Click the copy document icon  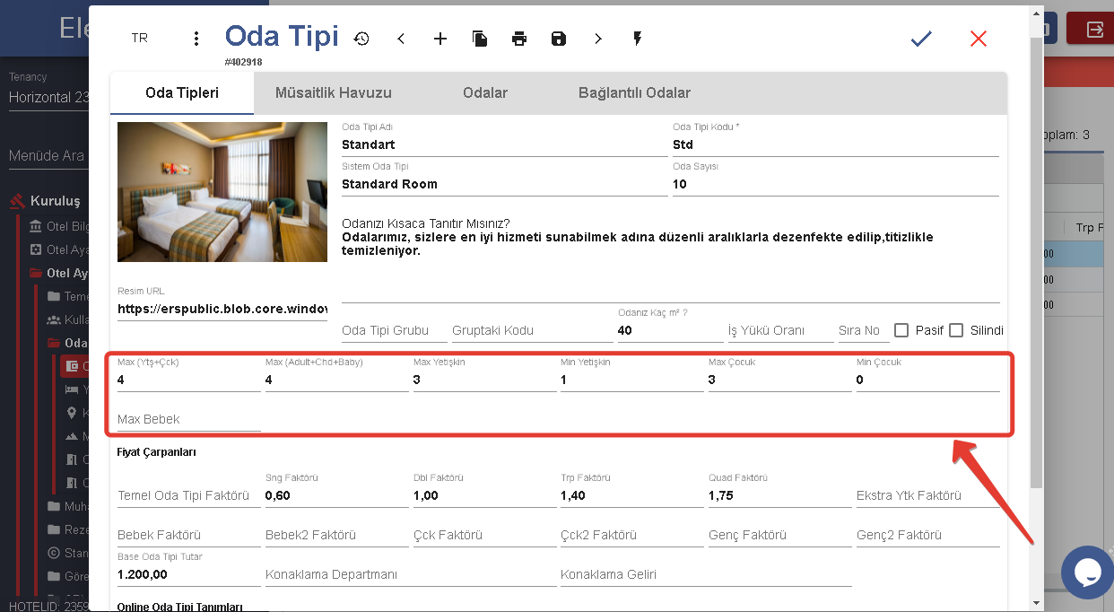(480, 39)
